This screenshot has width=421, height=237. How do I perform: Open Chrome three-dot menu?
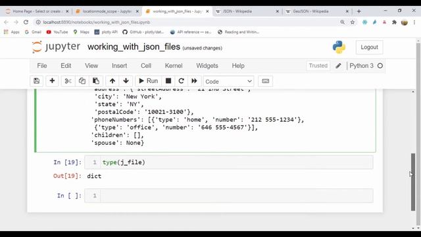coord(414,22)
